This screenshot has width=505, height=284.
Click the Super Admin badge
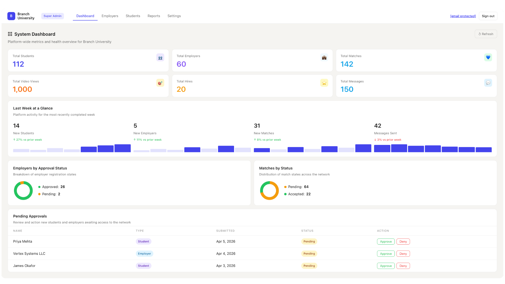coord(52,16)
